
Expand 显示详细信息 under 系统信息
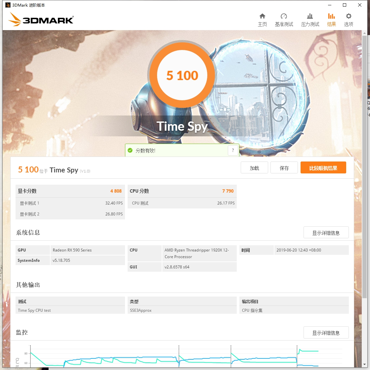(326, 232)
